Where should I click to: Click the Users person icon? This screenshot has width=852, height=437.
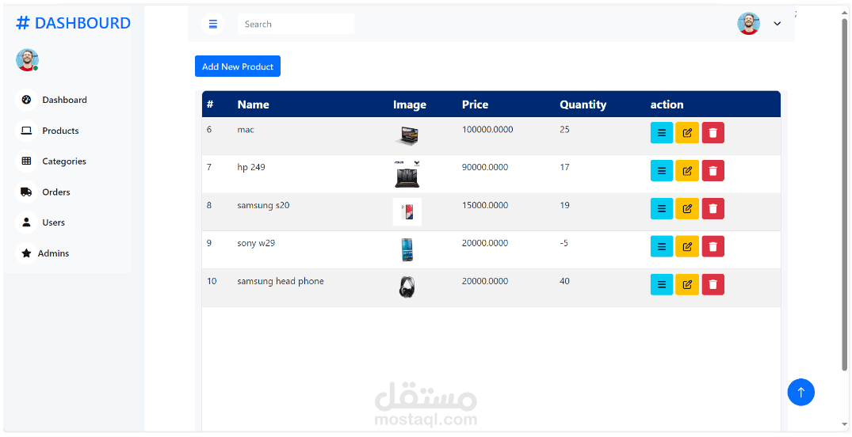(x=26, y=222)
